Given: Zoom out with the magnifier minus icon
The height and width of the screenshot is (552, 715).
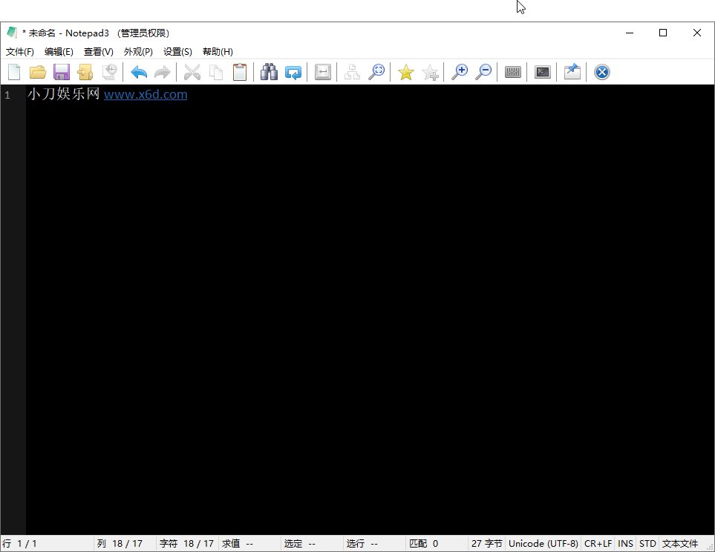Looking at the screenshot, I should click(483, 72).
